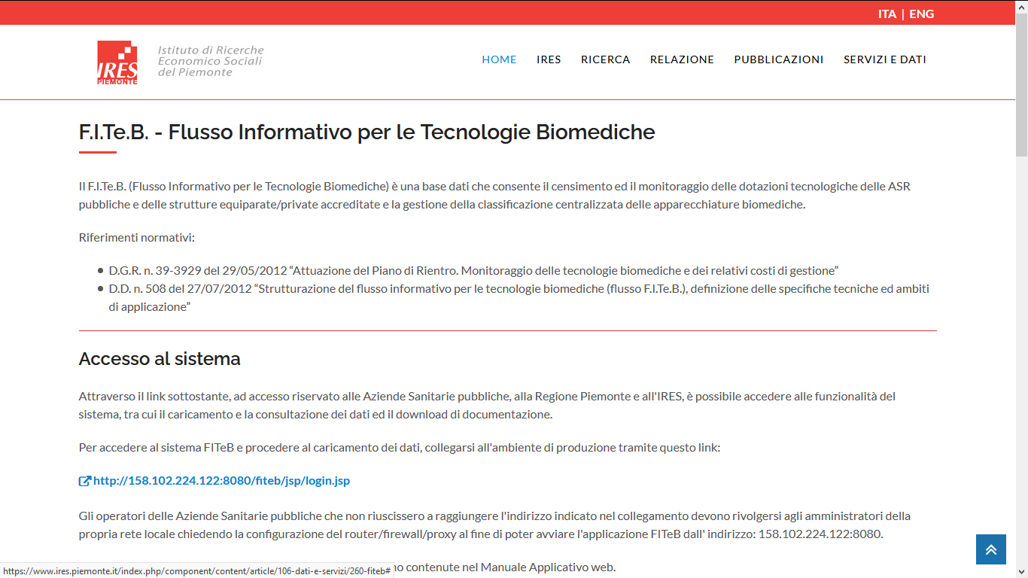This screenshot has height=578, width=1028.
Task: Switch language to ITA
Action: [887, 14]
